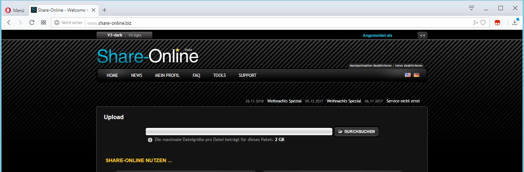
Task: Open the HOME menu item
Action: (112, 75)
